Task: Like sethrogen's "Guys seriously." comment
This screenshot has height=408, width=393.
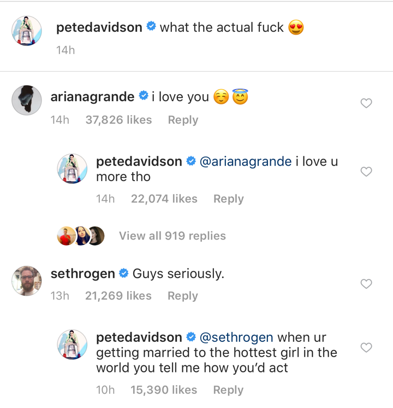Action: tap(366, 283)
